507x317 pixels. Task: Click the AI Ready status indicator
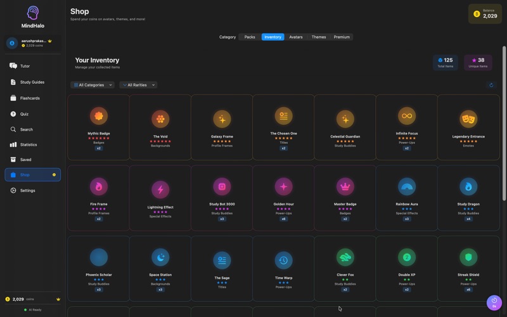(x=33, y=310)
